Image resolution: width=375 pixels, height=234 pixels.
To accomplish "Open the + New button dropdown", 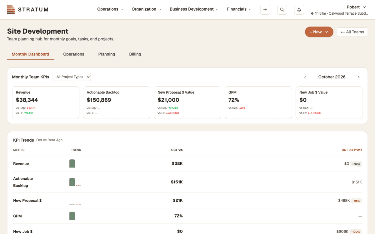I will (319, 32).
